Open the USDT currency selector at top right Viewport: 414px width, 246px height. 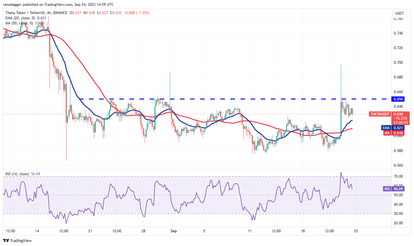(x=400, y=13)
